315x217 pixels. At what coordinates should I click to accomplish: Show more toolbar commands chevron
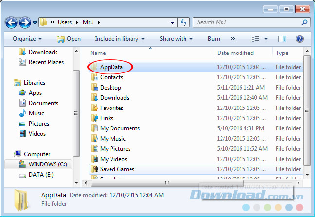(233, 39)
